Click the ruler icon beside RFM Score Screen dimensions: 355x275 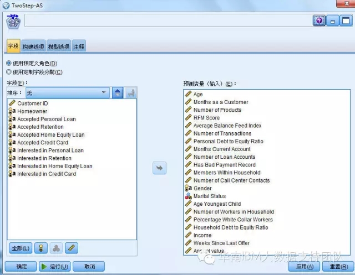pyautogui.click(x=189, y=118)
